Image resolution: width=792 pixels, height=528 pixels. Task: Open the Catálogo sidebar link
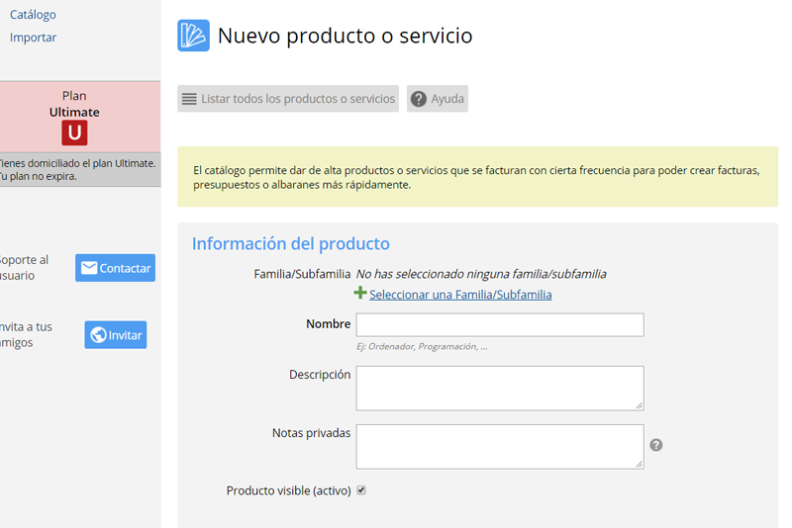coord(33,15)
